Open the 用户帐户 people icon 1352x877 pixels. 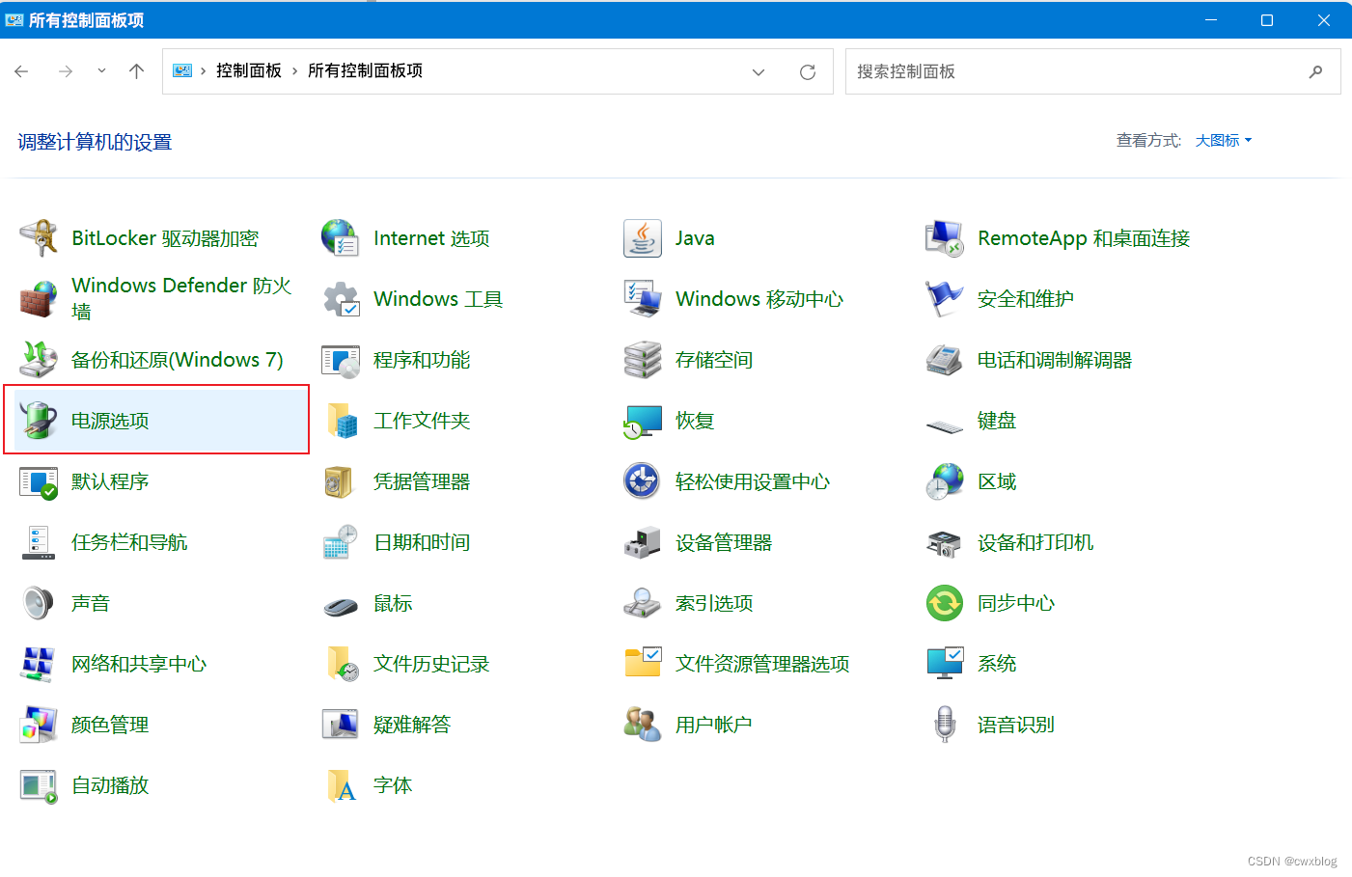pyautogui.click(x=643, y=725)
